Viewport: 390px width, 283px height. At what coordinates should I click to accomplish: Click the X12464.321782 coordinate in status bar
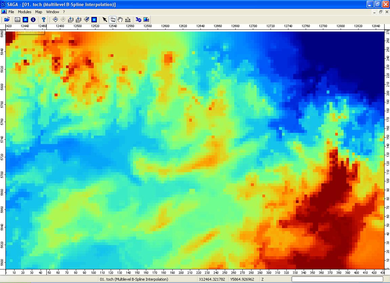click(x=212, y=279)
